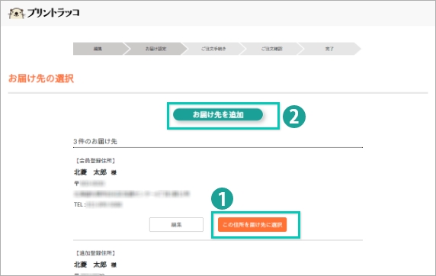Image resolution: width=436 pixels, height=276 pixels.
Task: Click the name 北菱 太郎 under 追加登録住所
Action: pyautogui.click(x=91, y=265)
